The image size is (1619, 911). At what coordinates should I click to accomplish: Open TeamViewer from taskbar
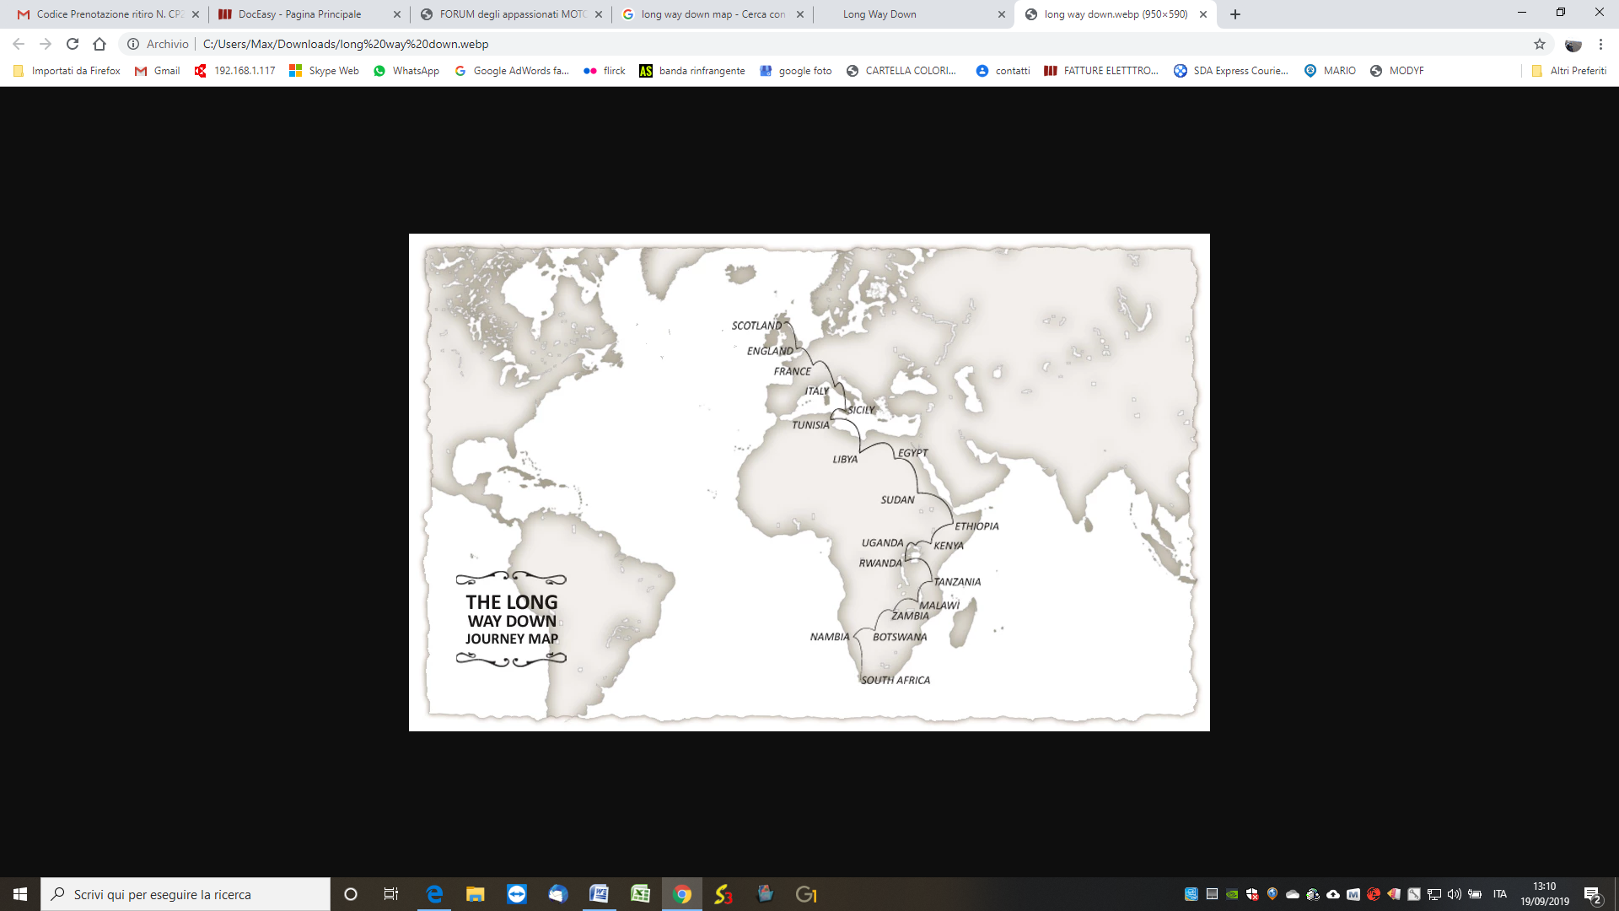pos(517,894)
